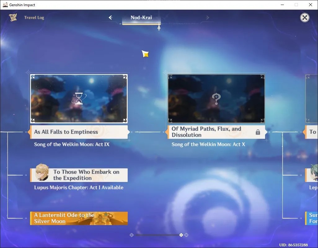
Task: Select the Nod-Krai region tab
Action: [141, 18]
